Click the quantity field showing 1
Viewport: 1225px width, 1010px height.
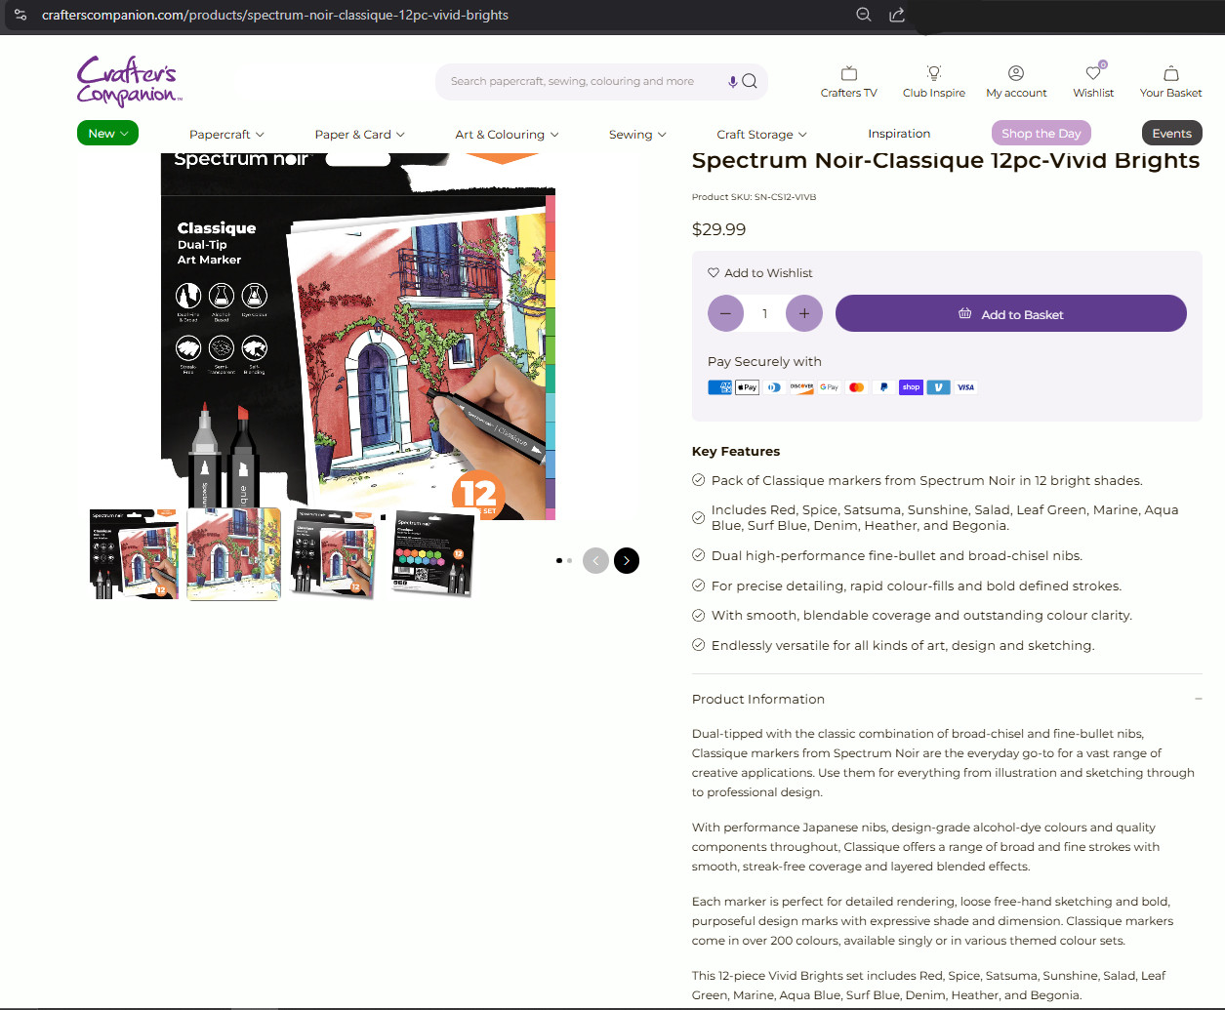[764, 313]
